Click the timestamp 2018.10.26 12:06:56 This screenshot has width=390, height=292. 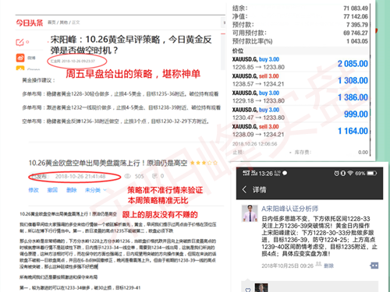tap(254, 144)
